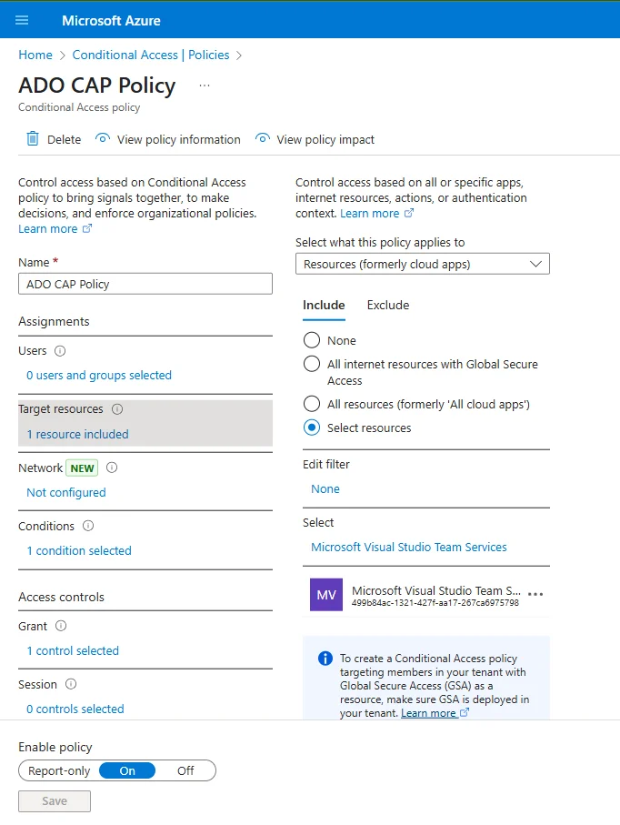
Task: Click the Assignments heading
Action: pyautogui.click(x=55, y=321)
